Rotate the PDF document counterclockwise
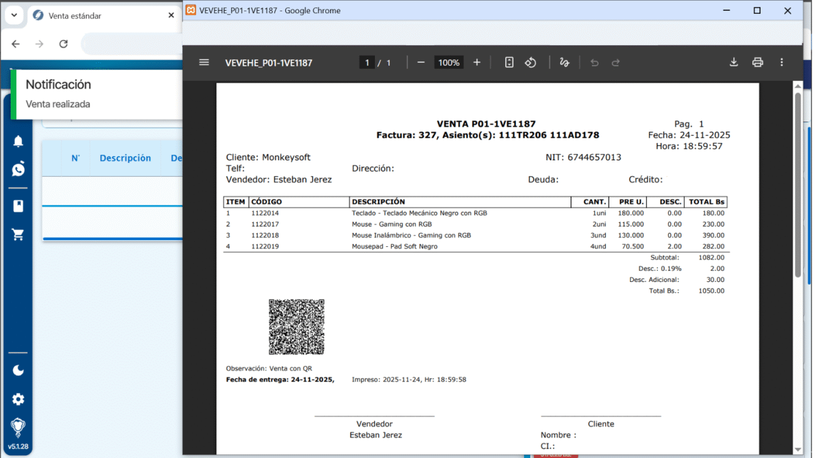The width and height of the screenshot is (815, 458). [x=530, y=63]
